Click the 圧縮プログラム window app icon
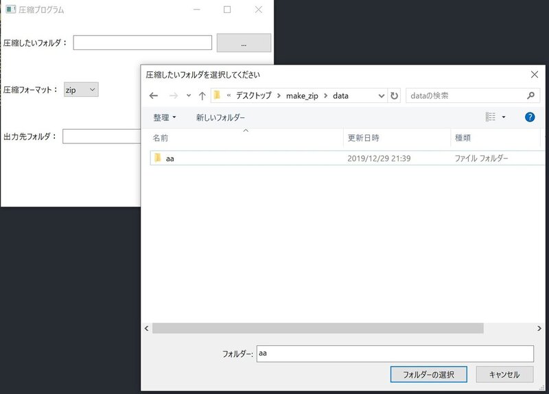The width and height of the screenshot is (549, 394). 10,10
